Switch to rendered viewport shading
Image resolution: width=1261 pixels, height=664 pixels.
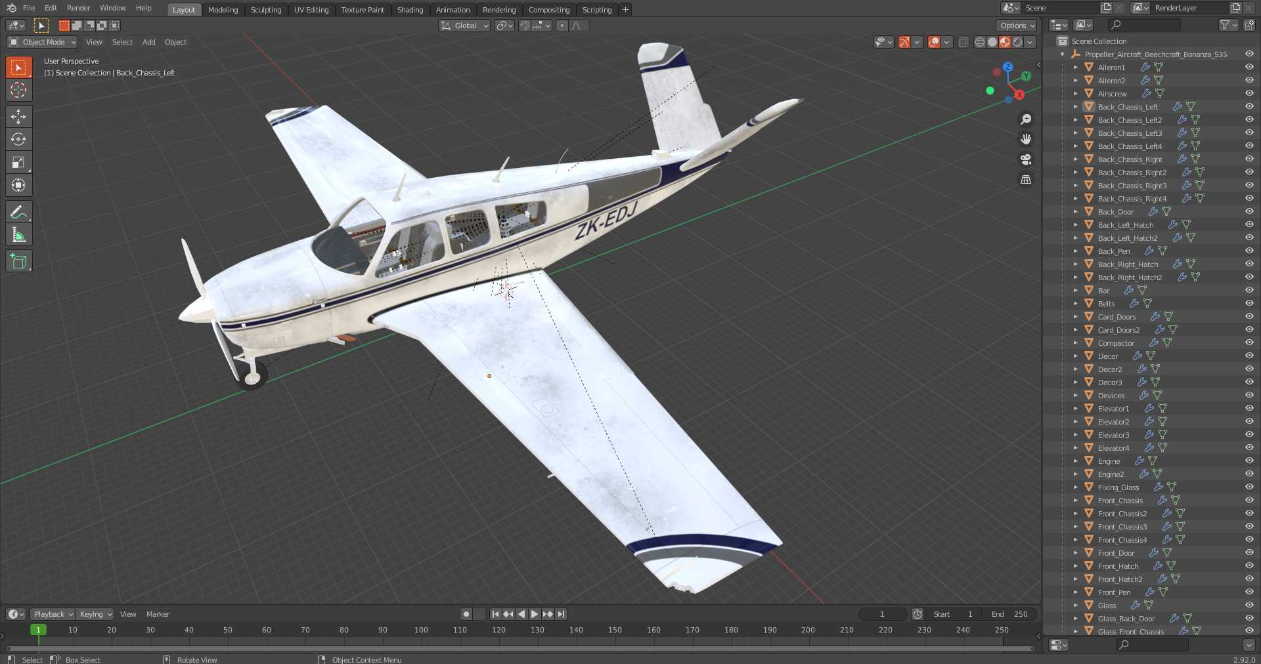(x=1017, y=42)
